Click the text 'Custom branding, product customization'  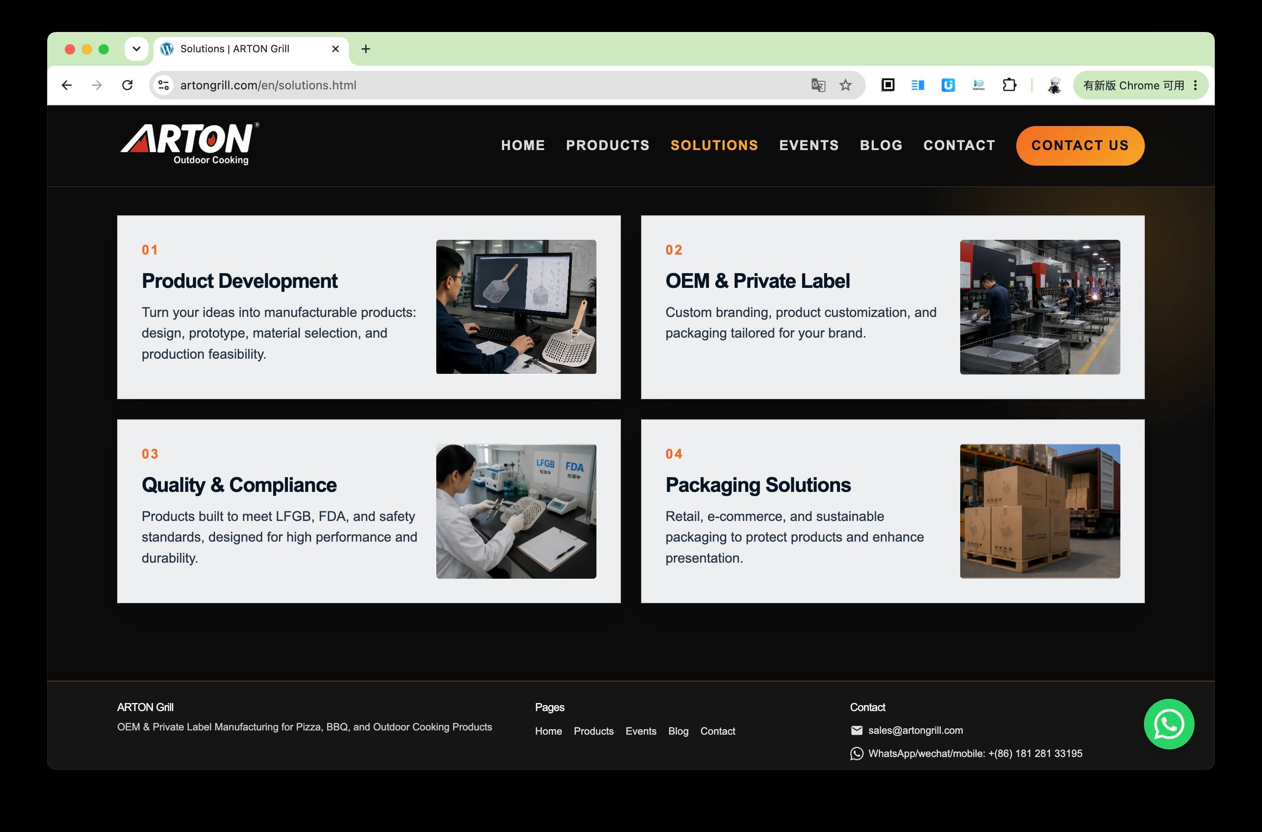click(x=787, y=313)
